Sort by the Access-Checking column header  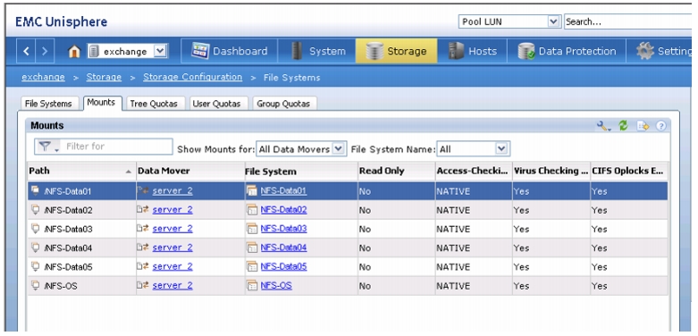click(x=474, y=171)
